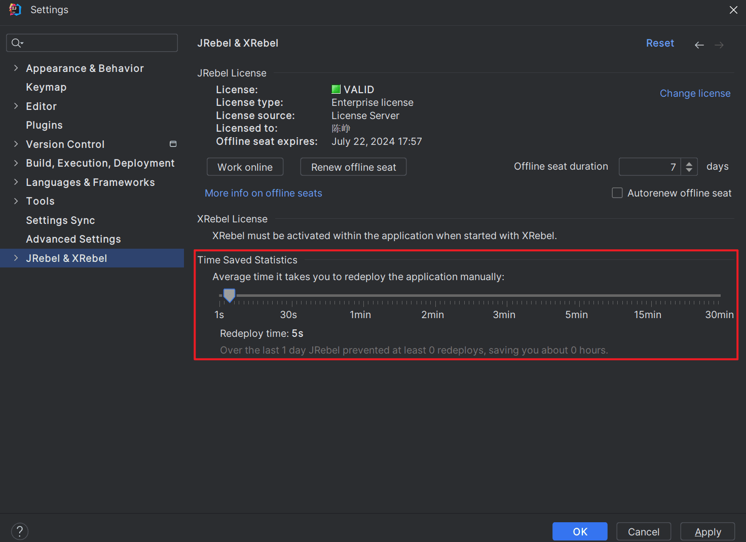Click the settings search input field
Screen dimensions: 746x542
coord(92,43)
